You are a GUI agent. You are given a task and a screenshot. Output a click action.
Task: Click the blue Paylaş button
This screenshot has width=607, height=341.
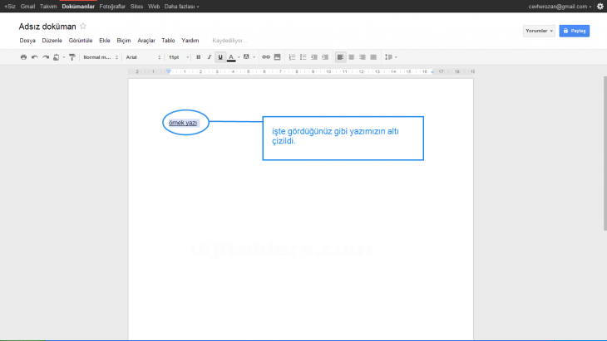(x=575, y=31)
